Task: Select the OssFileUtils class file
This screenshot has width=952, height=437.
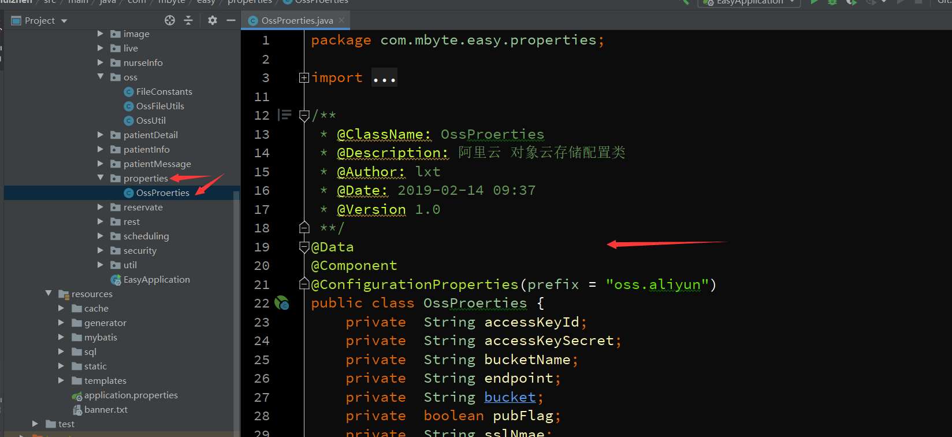Action: [160, 106]
